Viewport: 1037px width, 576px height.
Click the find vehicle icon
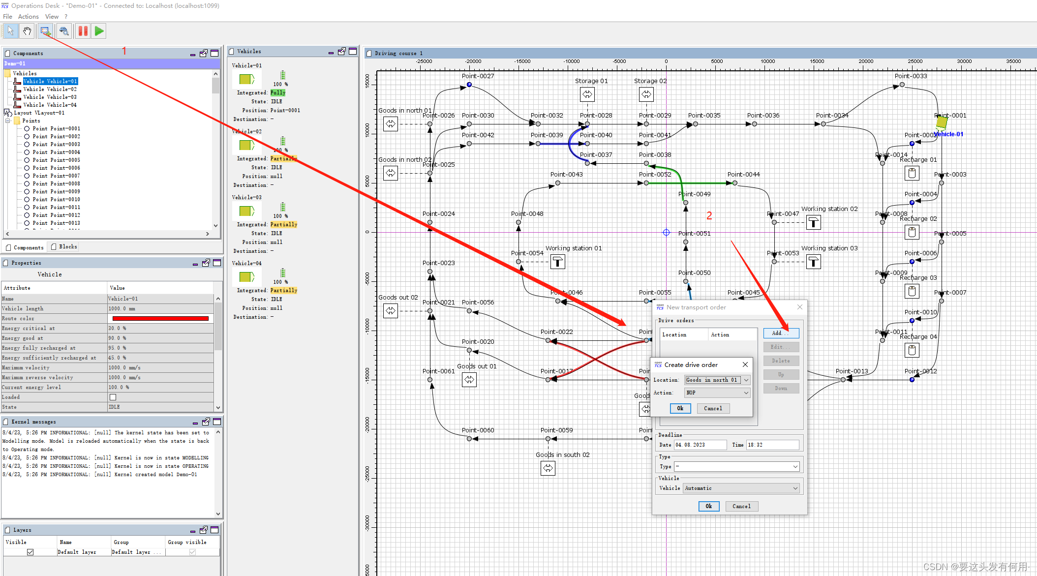pos(64,31)
